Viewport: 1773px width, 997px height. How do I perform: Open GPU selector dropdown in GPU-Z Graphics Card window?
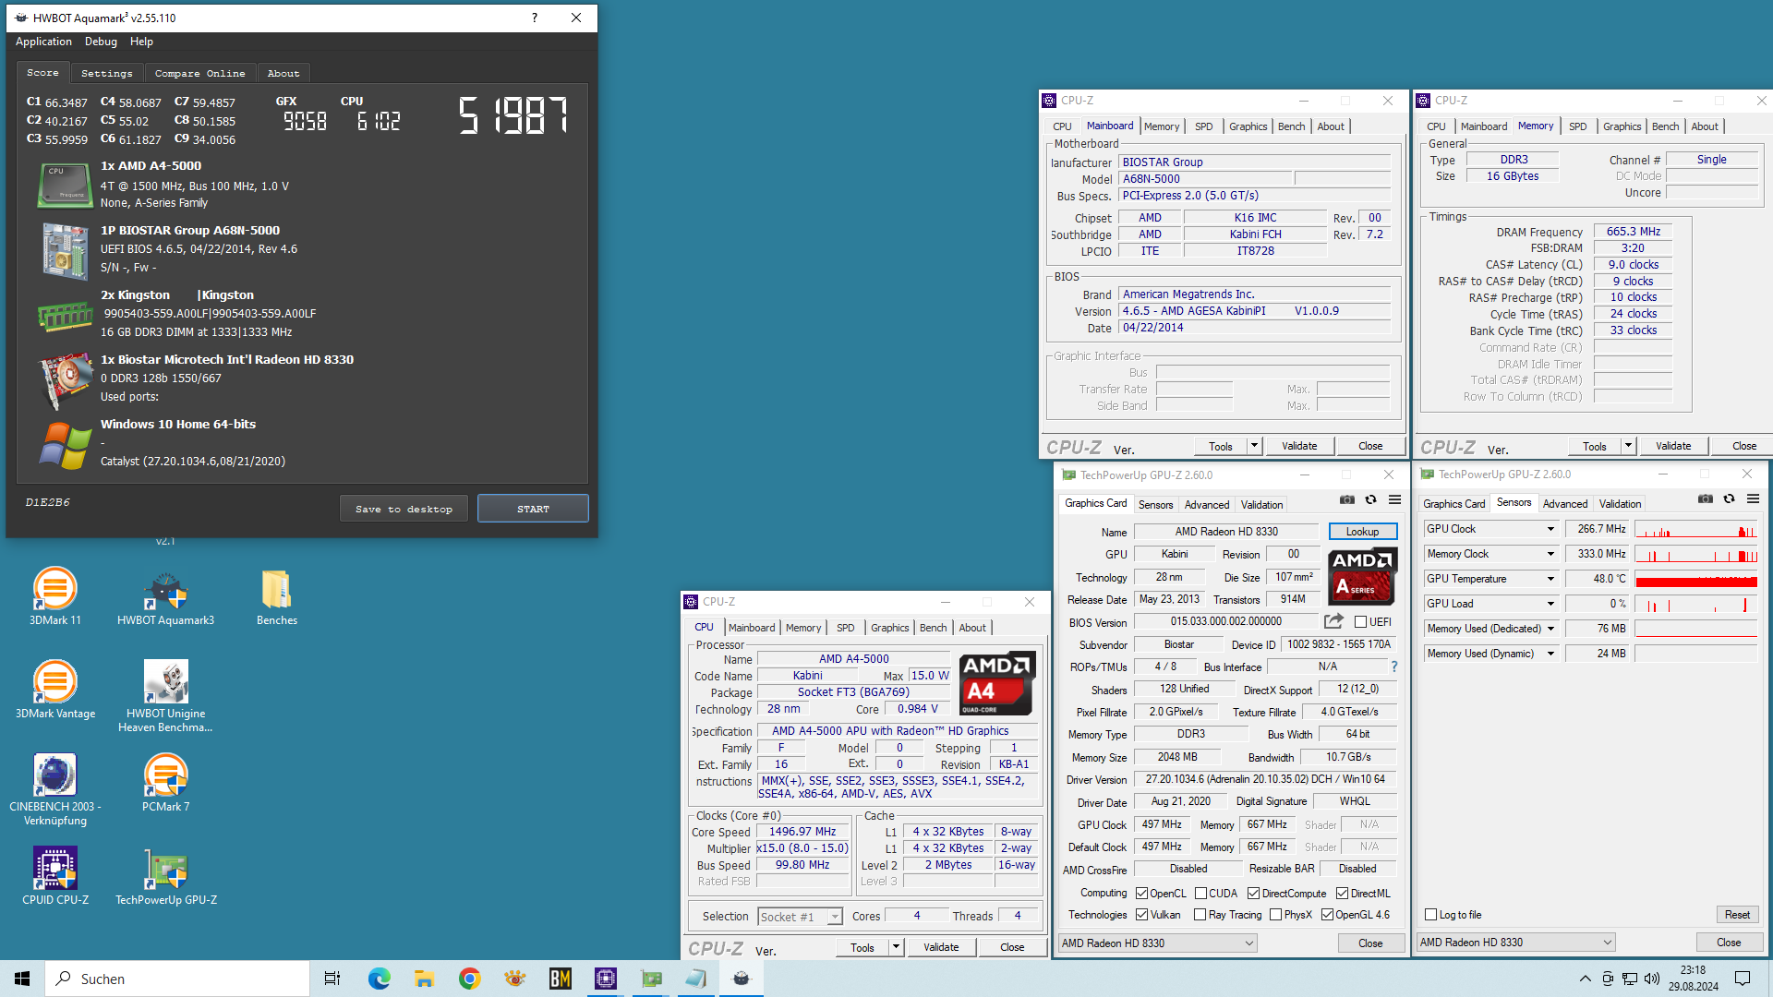point(1158,943)
